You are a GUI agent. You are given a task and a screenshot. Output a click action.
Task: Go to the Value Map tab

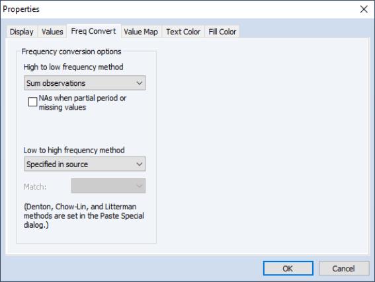(x=141, y=32)
